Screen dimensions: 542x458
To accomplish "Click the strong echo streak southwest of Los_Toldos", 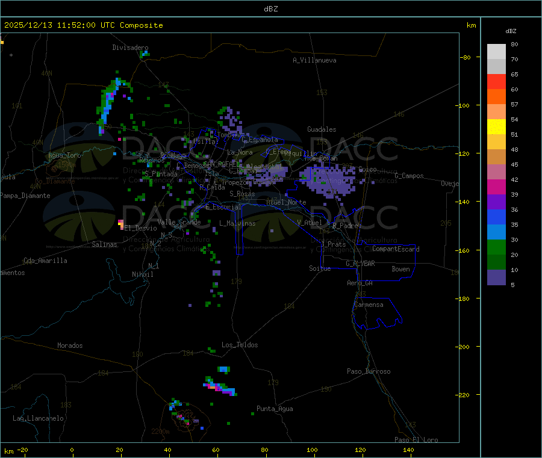I will [x=220, y=387].
